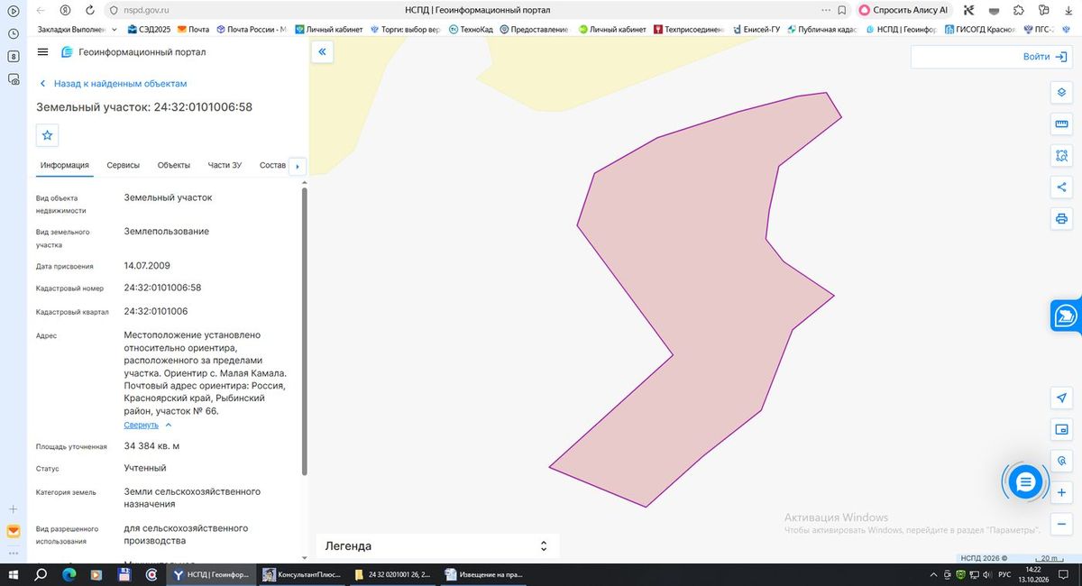Open Windows Start menu
The width and height of the screenshot is (1082, 586).
point(14,573)
